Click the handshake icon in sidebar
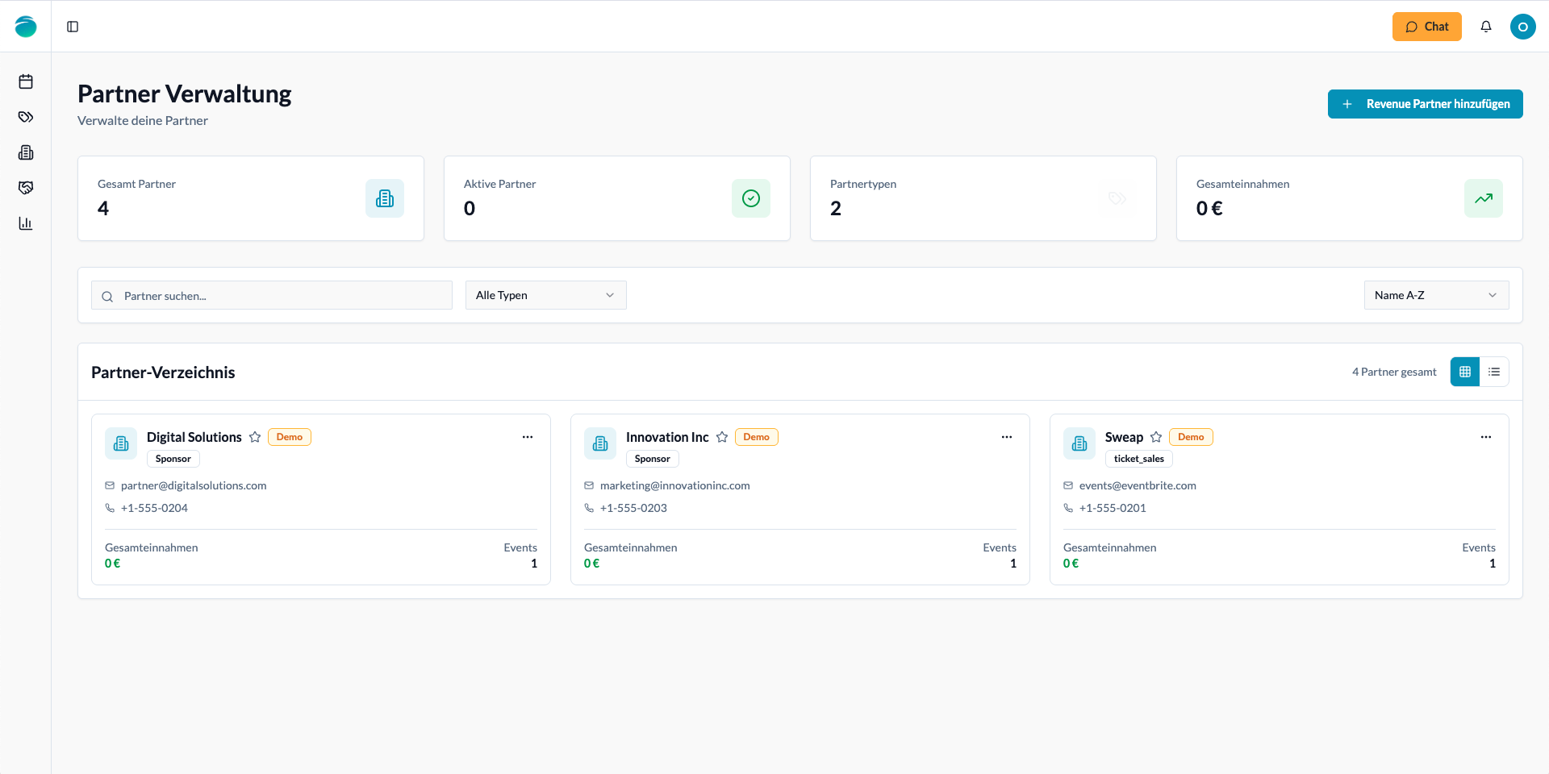The height and width of the screenshot is (774, 1549). 26,188
